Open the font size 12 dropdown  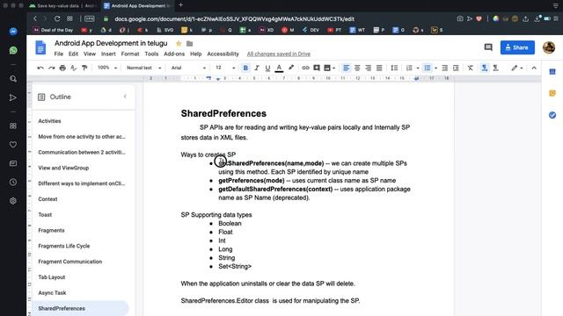pos(225,68)
